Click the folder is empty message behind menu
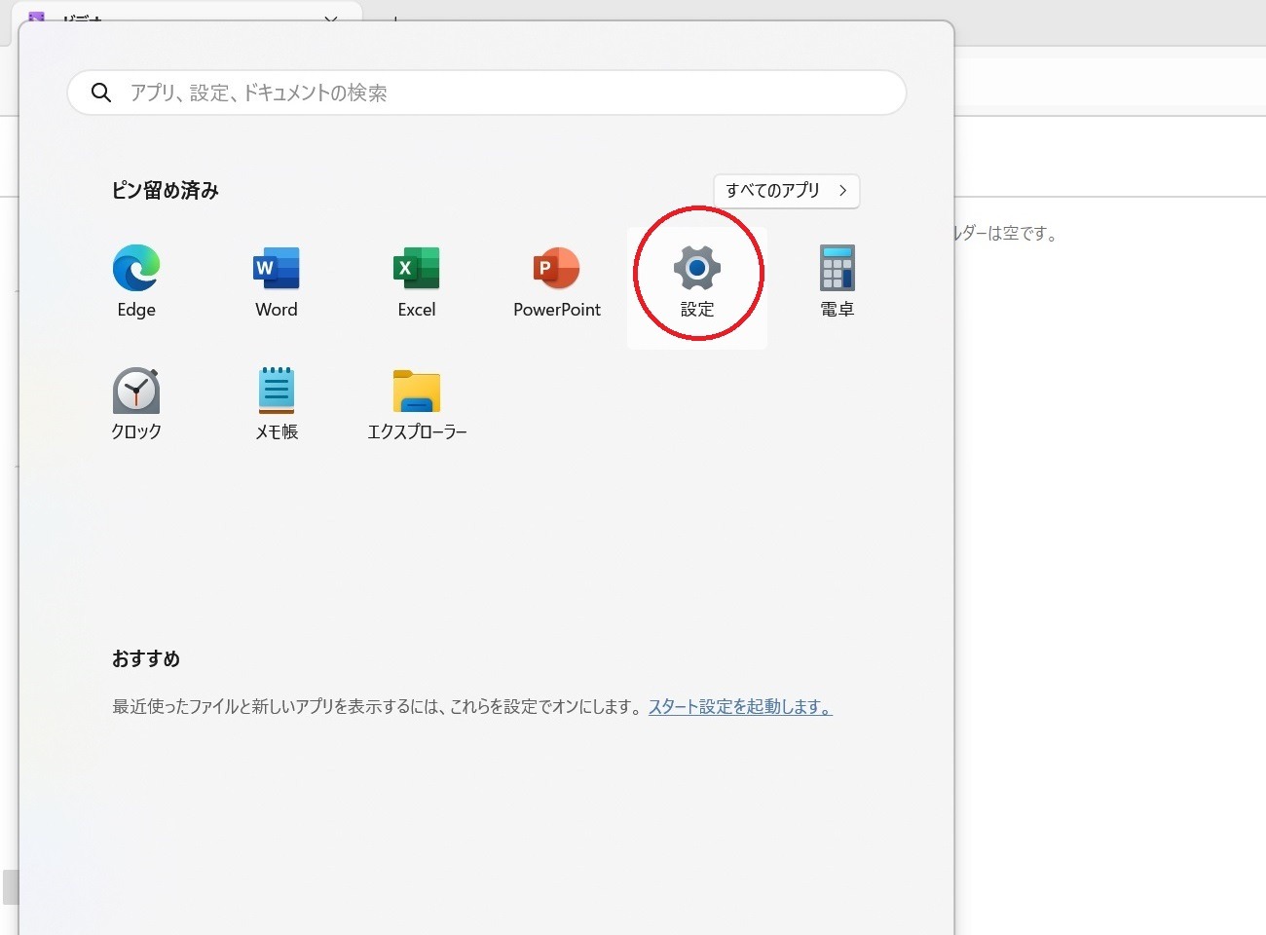The image size is (1266, 935). (1006, 234)
